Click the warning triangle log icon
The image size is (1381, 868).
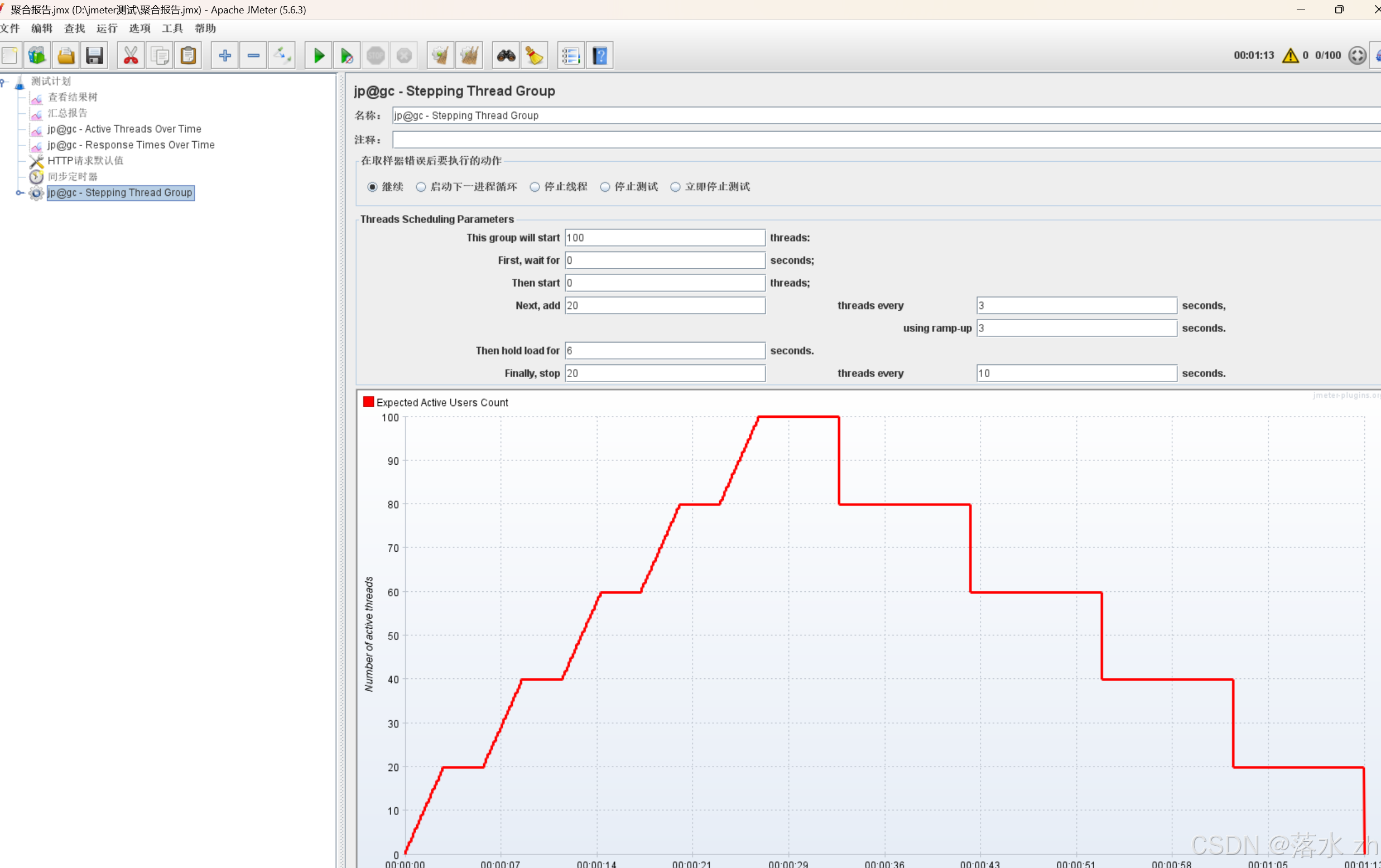pos(1291,56)
